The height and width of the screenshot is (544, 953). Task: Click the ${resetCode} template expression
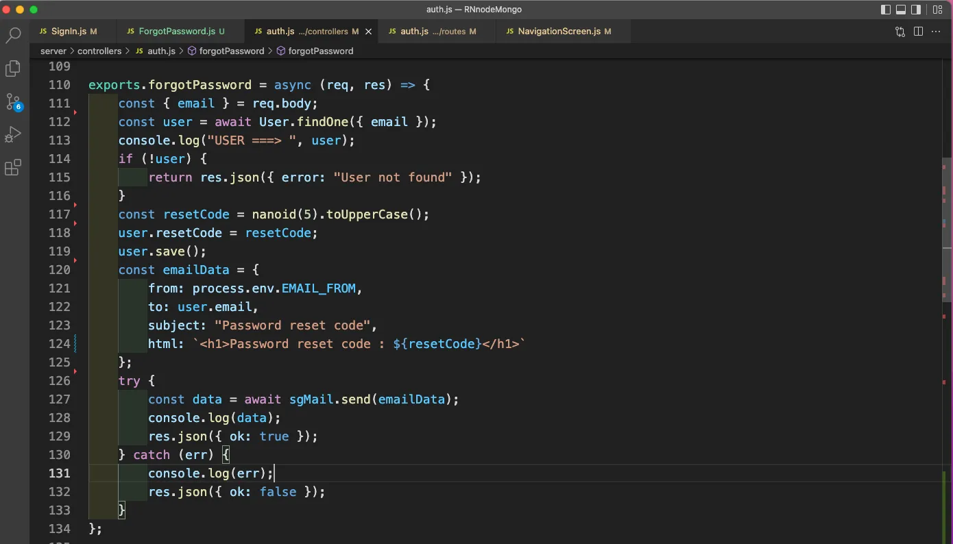tap(437, 344)
